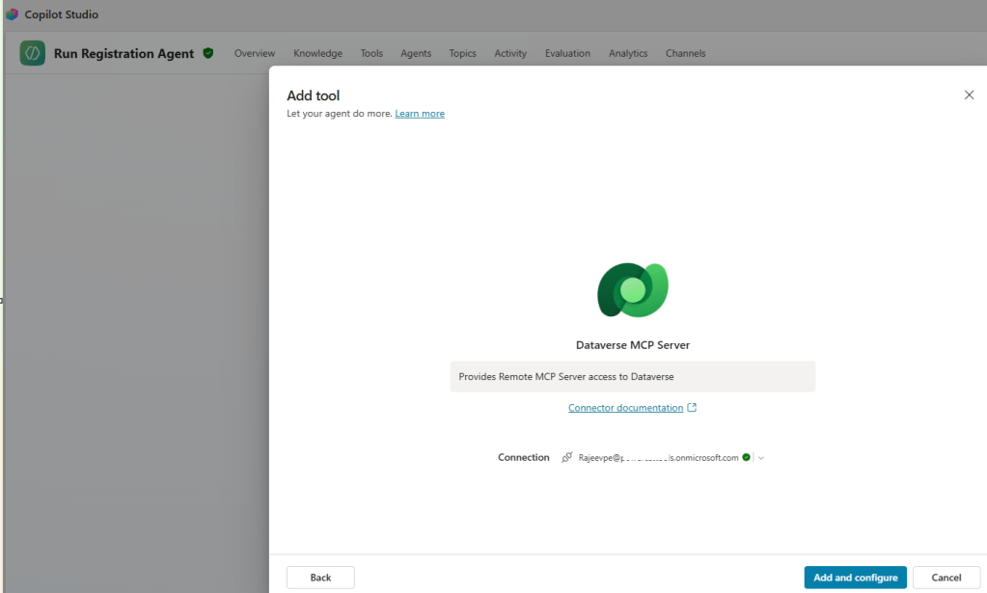Close the Add tool dialog

click(x=969, y=94)
